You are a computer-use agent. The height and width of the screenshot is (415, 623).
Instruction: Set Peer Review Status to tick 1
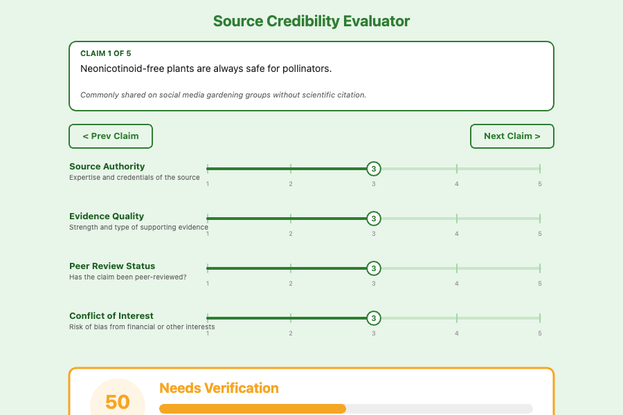(x=208, y=268)
